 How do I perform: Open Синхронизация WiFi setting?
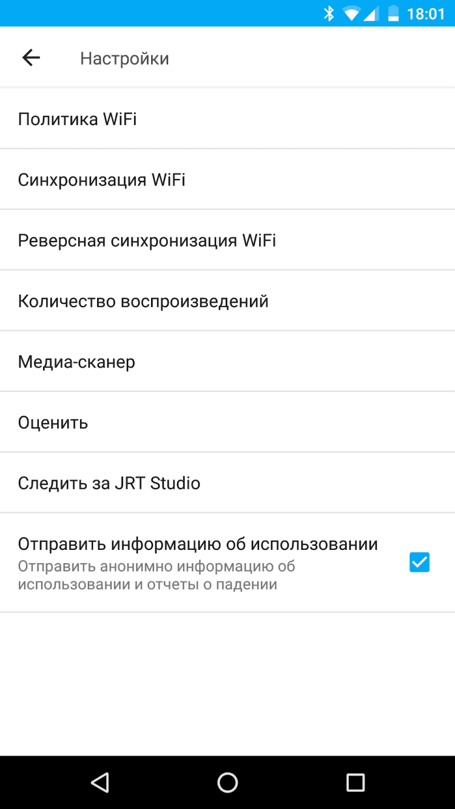102,180
